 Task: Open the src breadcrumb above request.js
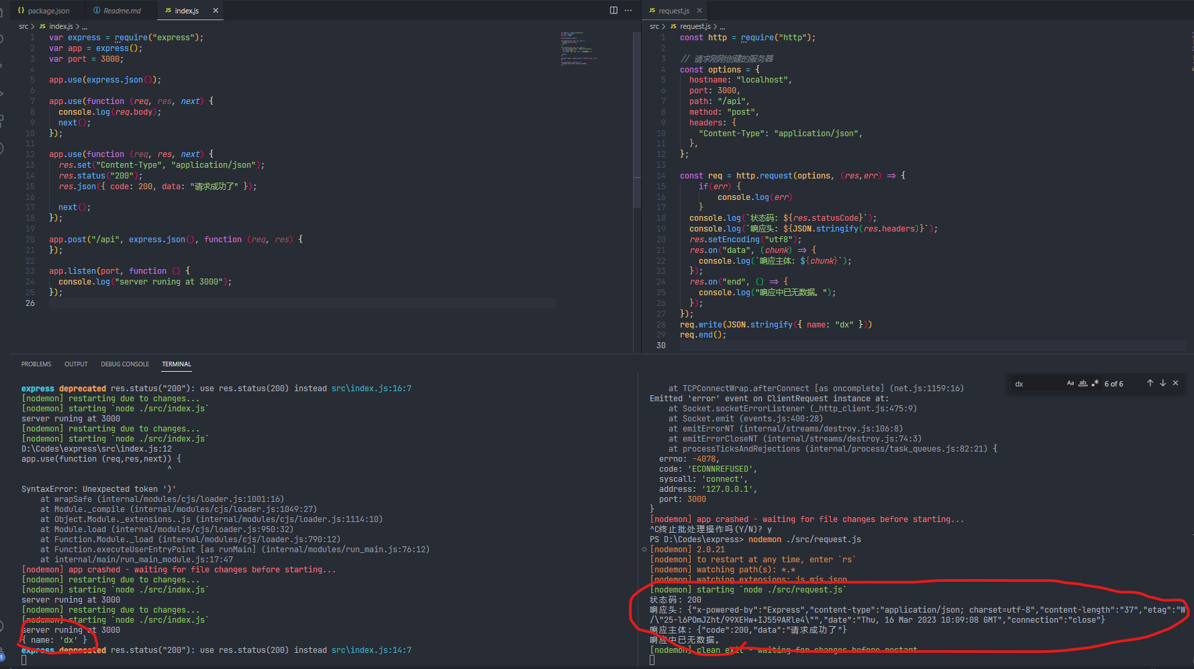coord(654,27)
